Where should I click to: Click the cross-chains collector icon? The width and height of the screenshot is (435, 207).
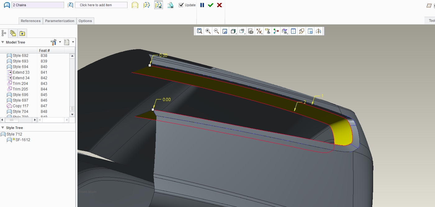point(71,5)
